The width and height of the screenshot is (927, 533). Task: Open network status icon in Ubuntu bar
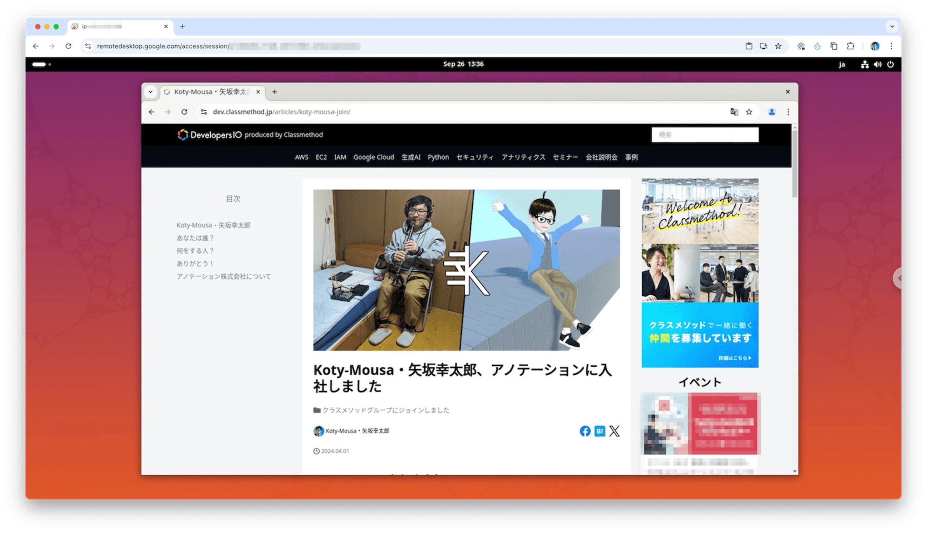[864, 64]
